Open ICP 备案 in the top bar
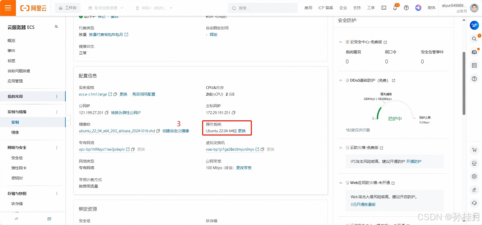Image resolution: width=482 pixels, height=225 pixels. pos(326,8)
